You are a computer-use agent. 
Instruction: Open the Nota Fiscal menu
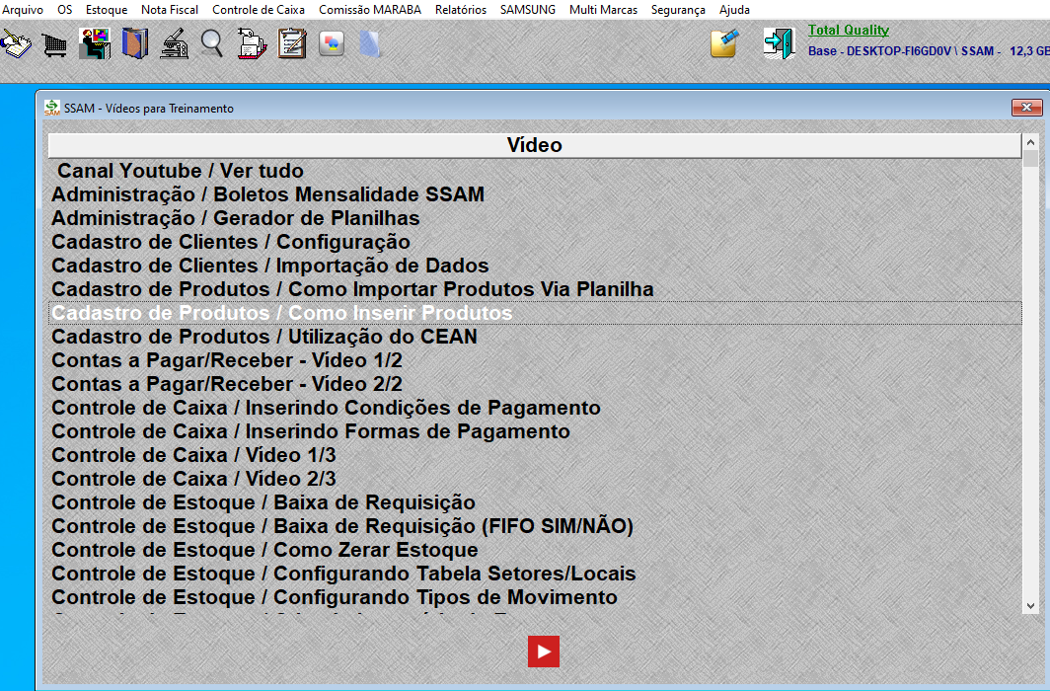pos(170,10)
